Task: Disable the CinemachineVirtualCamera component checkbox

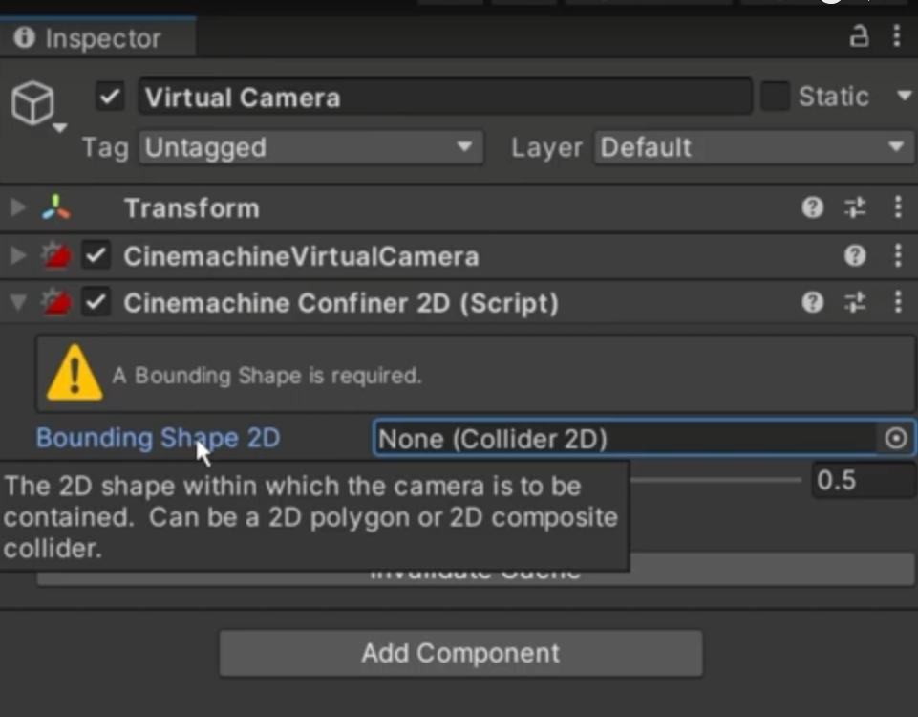Action: (x=96, y=255)
